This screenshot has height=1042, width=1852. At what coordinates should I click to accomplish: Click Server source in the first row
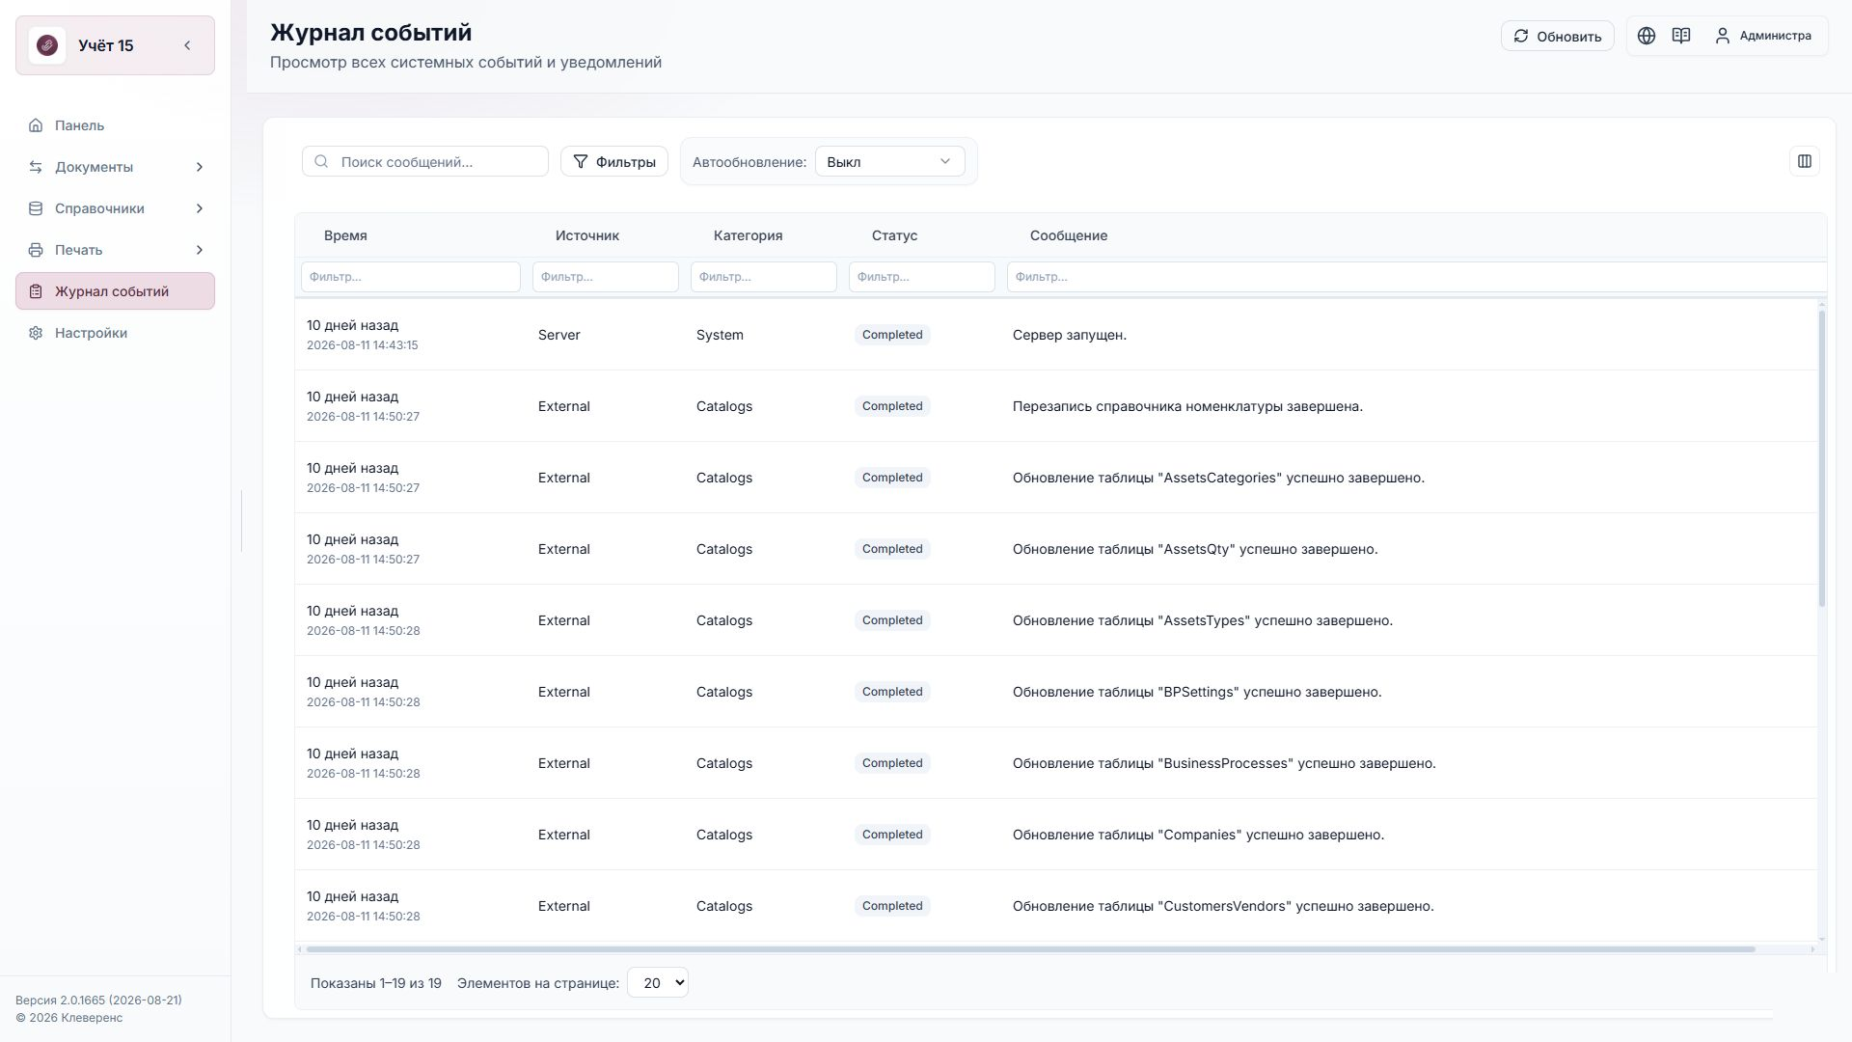(559, 335)
